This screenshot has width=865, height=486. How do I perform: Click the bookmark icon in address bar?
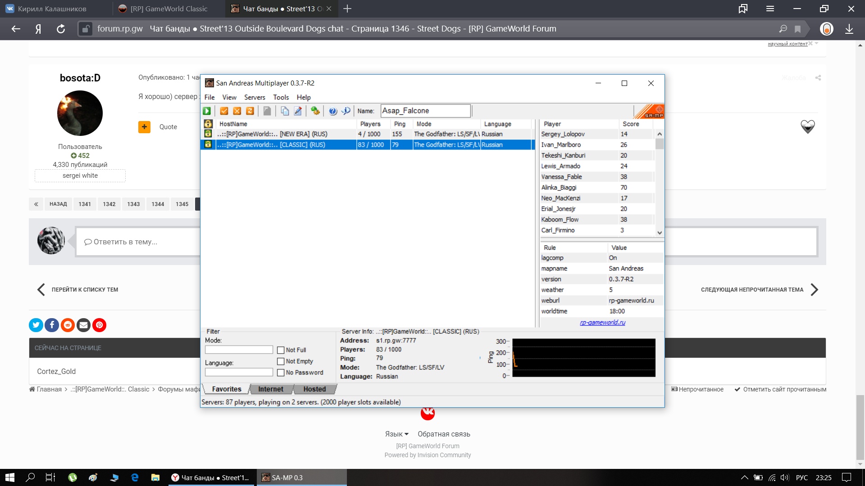point(797,29)
